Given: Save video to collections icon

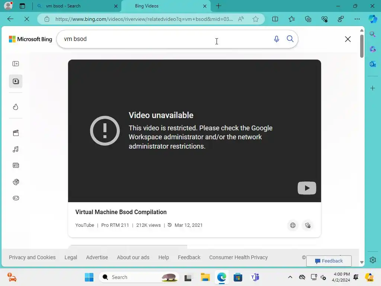Looking at the screenshot, I should click(x=308, y=225).
